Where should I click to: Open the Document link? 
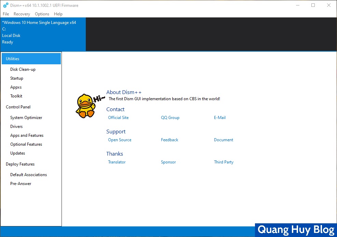point(223,140)
